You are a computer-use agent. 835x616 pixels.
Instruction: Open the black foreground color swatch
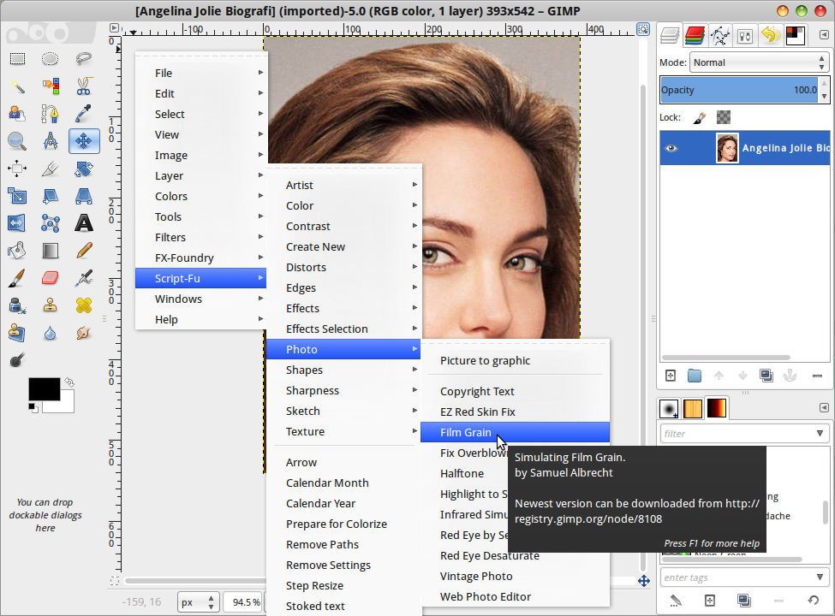coord(45,389)
